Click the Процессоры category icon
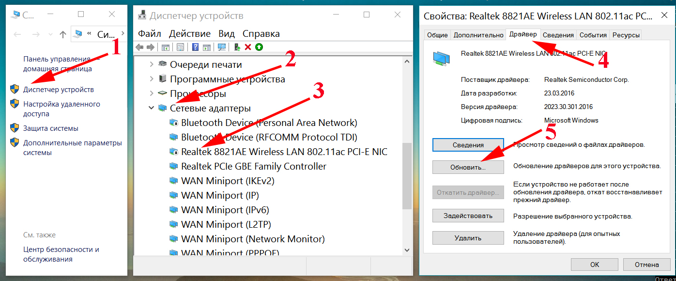This screenshot has width=676, height=281. [163, 94]
